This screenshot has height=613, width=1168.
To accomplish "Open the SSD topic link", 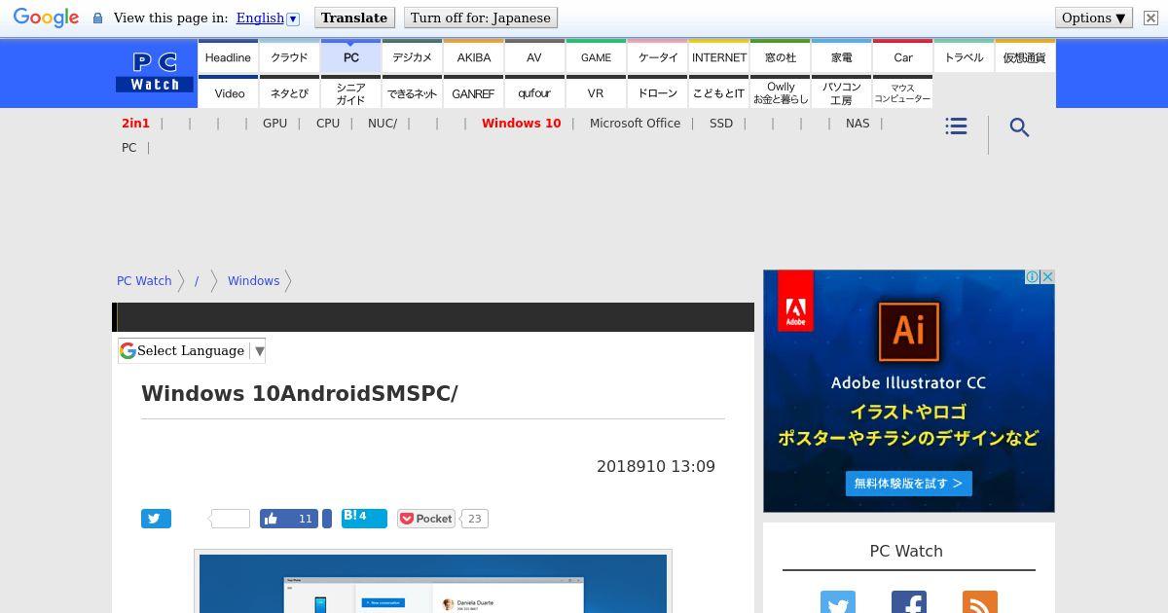I will pos(721,124).
